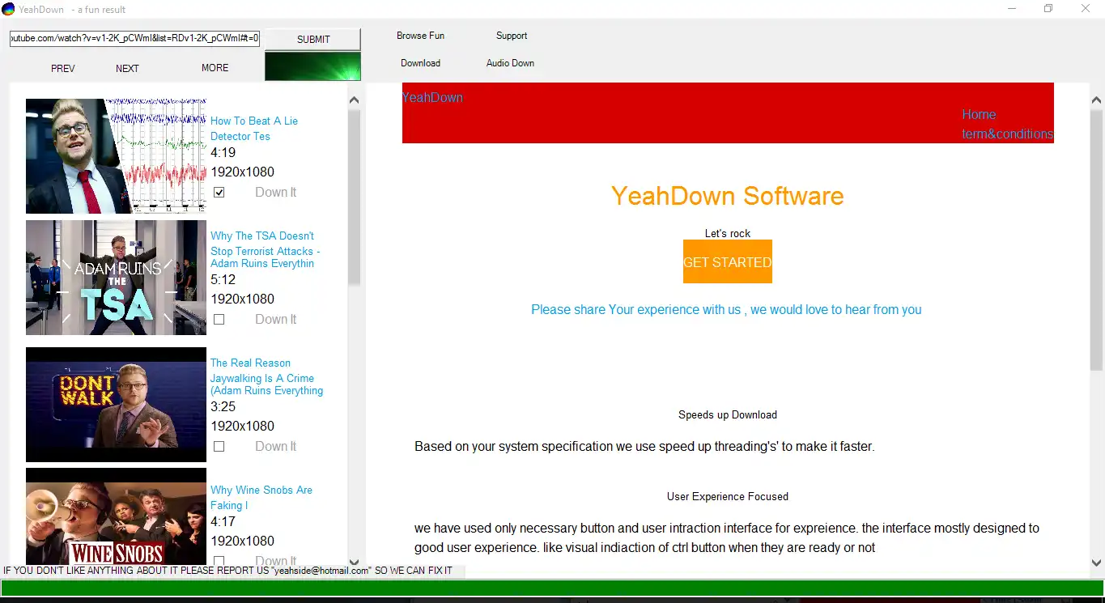Click the GET STARTED orange button
The height and width of the screenshot is (603, 1105).
point(727,261)
